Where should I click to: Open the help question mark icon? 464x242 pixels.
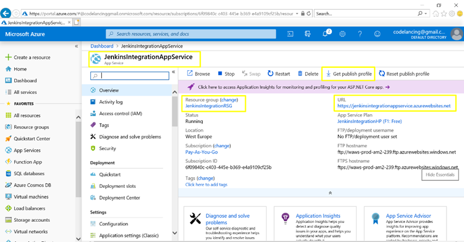[x=360, y=34]
